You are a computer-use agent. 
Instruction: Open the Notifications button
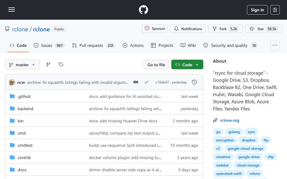coord(188,29)
